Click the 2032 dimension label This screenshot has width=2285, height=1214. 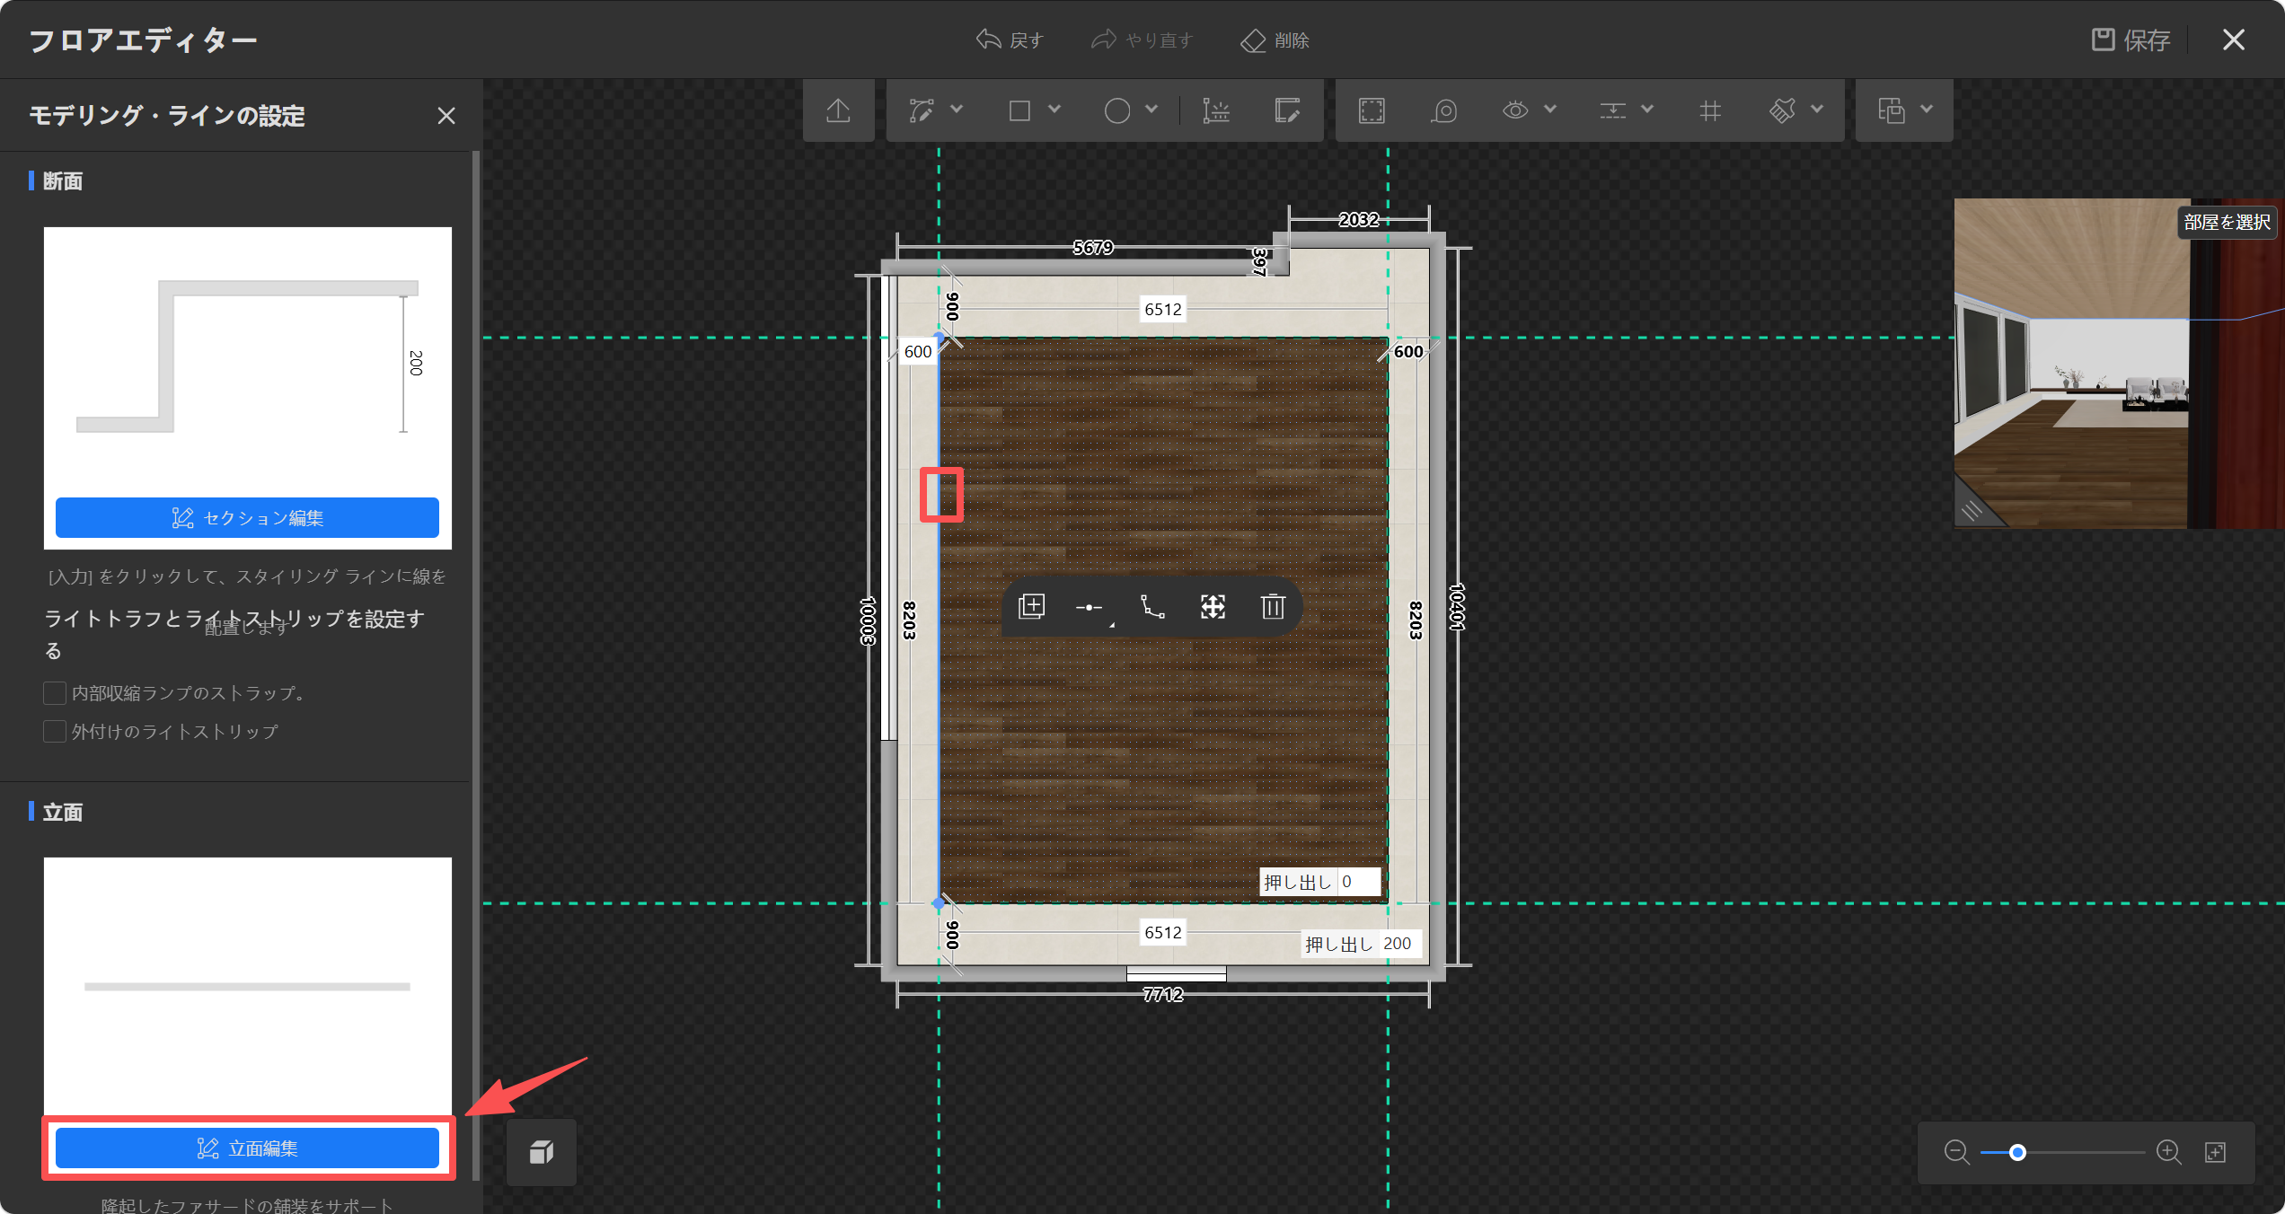tap(1359, 219)
